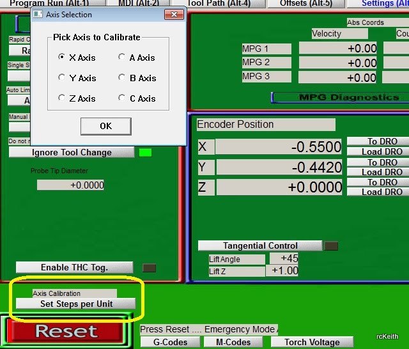Click Enable THC Tog. button
This screenshot has width=409, height=349.
[x=74, y=267]
